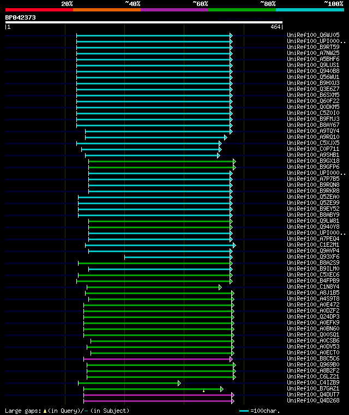This screenshot has width=349, height=415.
Task: Select the UniRef100_A7NW25 hit label
Action: point(313,53)
